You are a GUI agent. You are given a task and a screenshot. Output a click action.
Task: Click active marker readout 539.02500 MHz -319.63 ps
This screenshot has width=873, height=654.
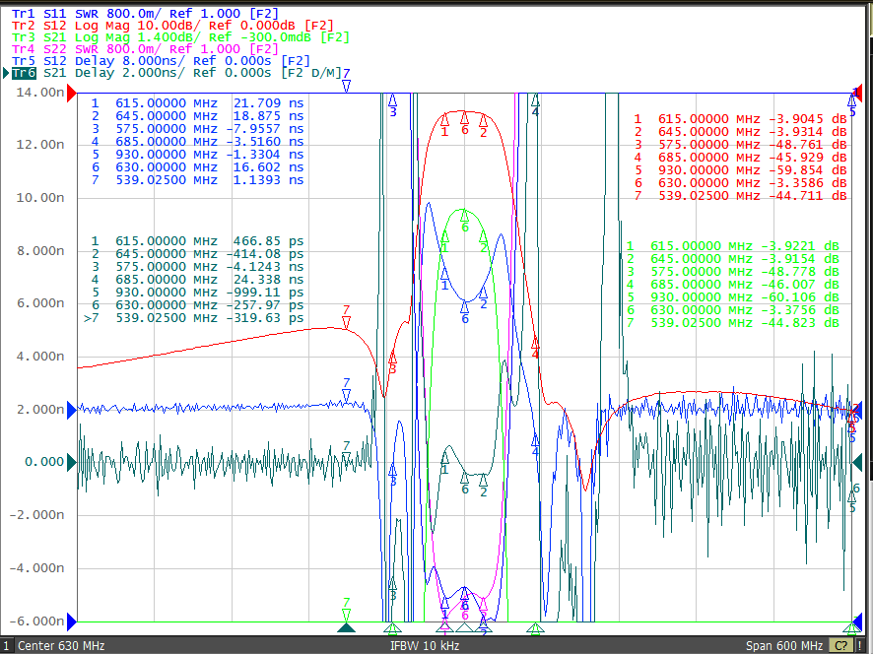[194, 318]
